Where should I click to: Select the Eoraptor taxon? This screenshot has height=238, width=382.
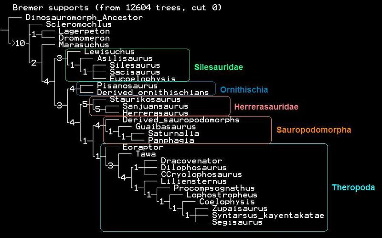pos(142,148)
